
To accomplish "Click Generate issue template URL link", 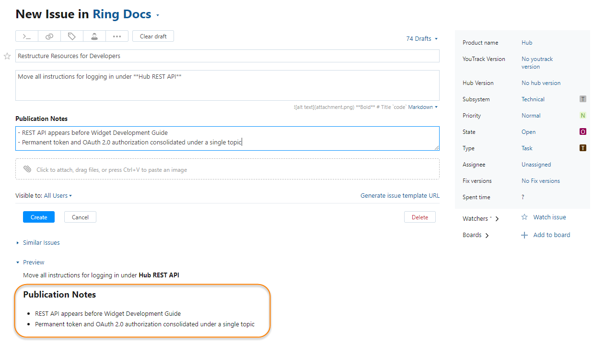I will point(400,196).
